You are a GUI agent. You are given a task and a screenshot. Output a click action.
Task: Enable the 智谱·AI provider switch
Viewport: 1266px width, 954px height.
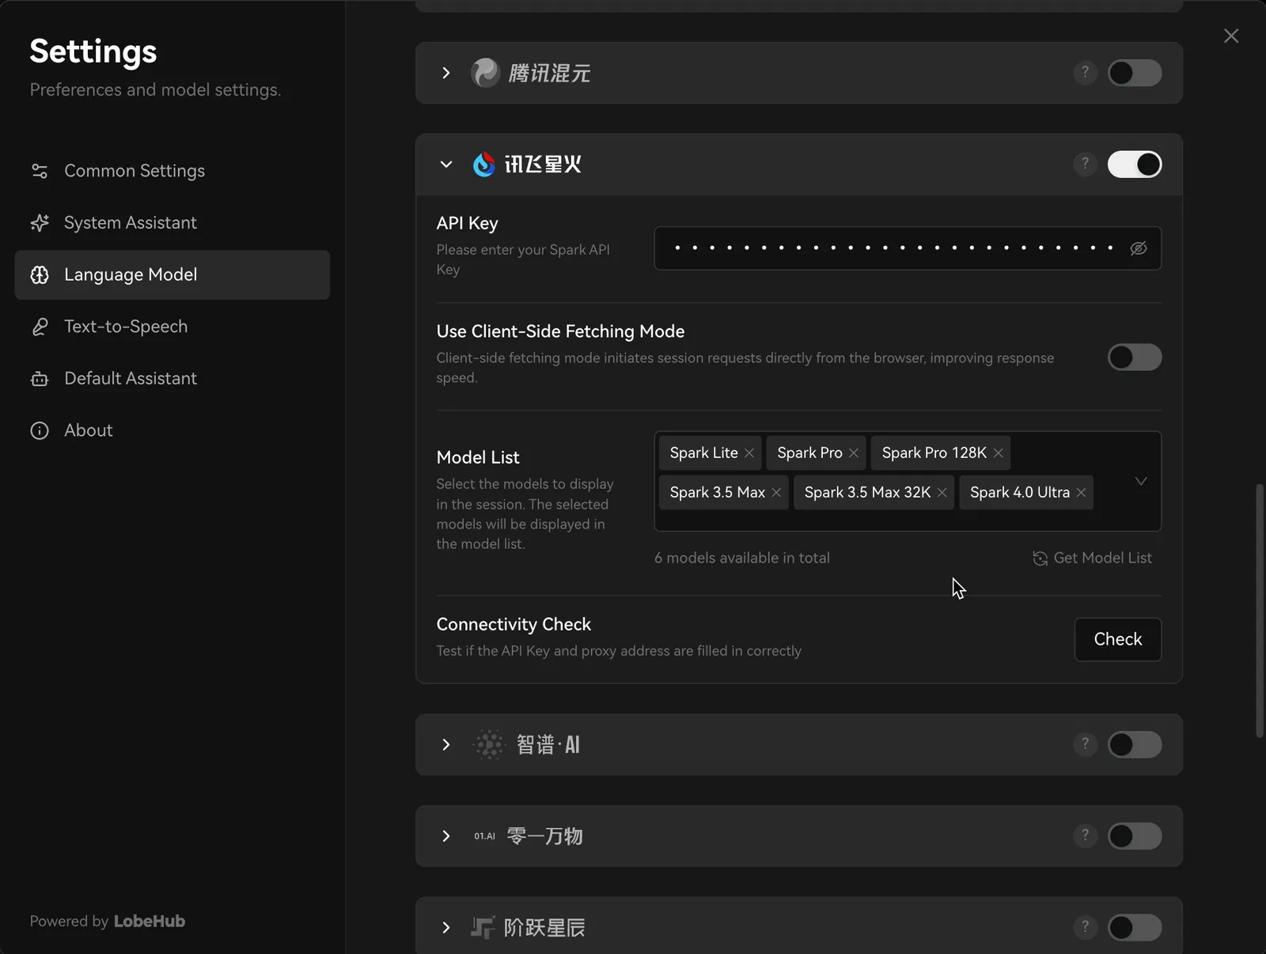click(1135, 744)
